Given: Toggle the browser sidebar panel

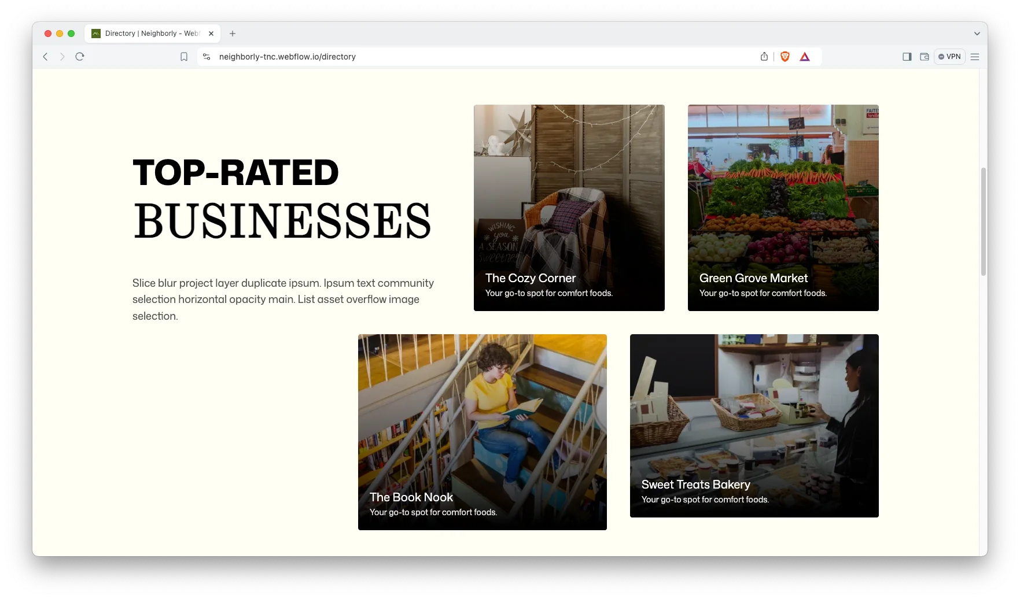Looking at the screenshot, I should [x=907, y=57].
